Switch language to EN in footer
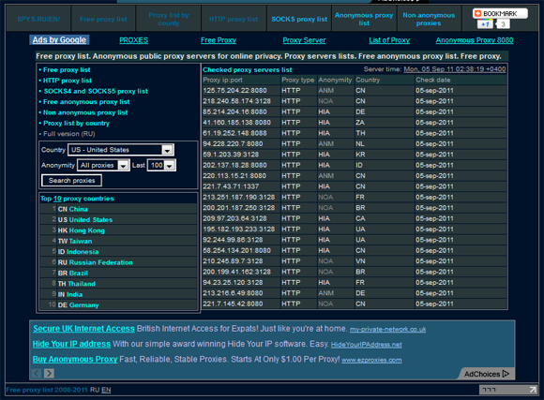Screen dimensions: 544x400 (106, 390)
